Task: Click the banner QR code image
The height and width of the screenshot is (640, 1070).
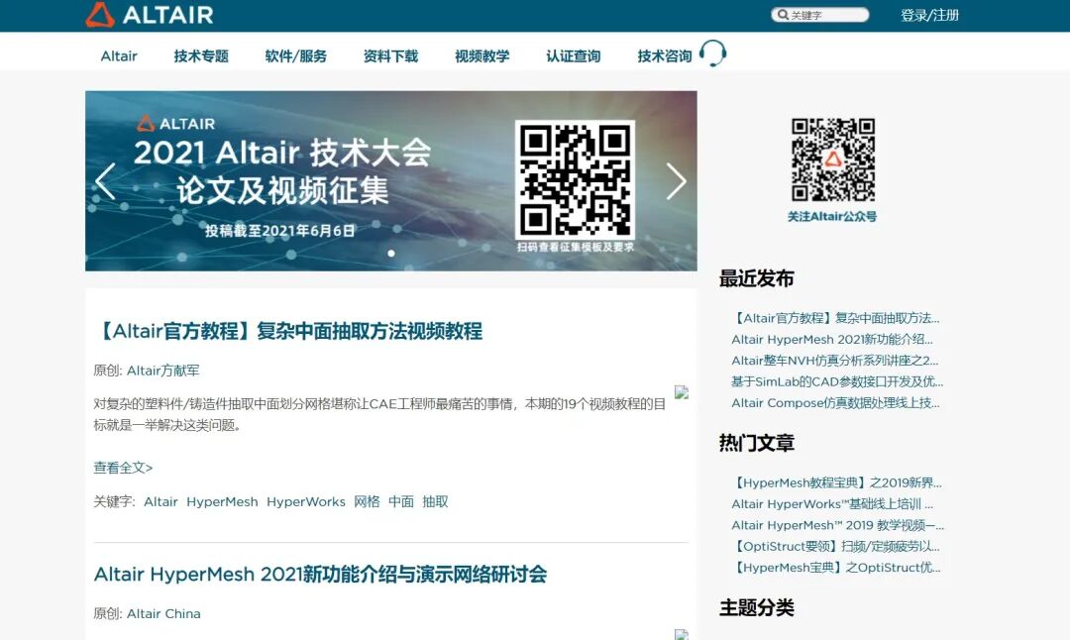Action: [575, 179]
